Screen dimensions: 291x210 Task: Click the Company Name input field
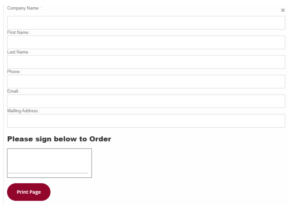146,23
